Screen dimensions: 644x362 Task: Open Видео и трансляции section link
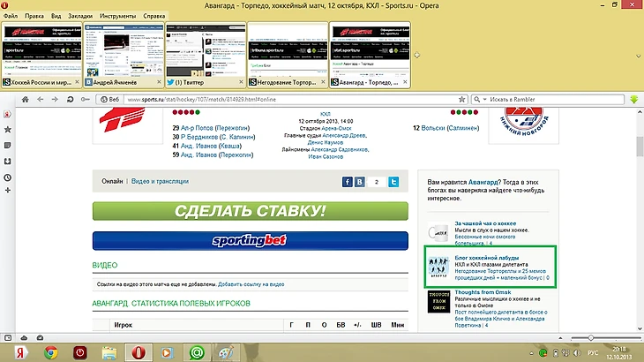click(160, 181)
